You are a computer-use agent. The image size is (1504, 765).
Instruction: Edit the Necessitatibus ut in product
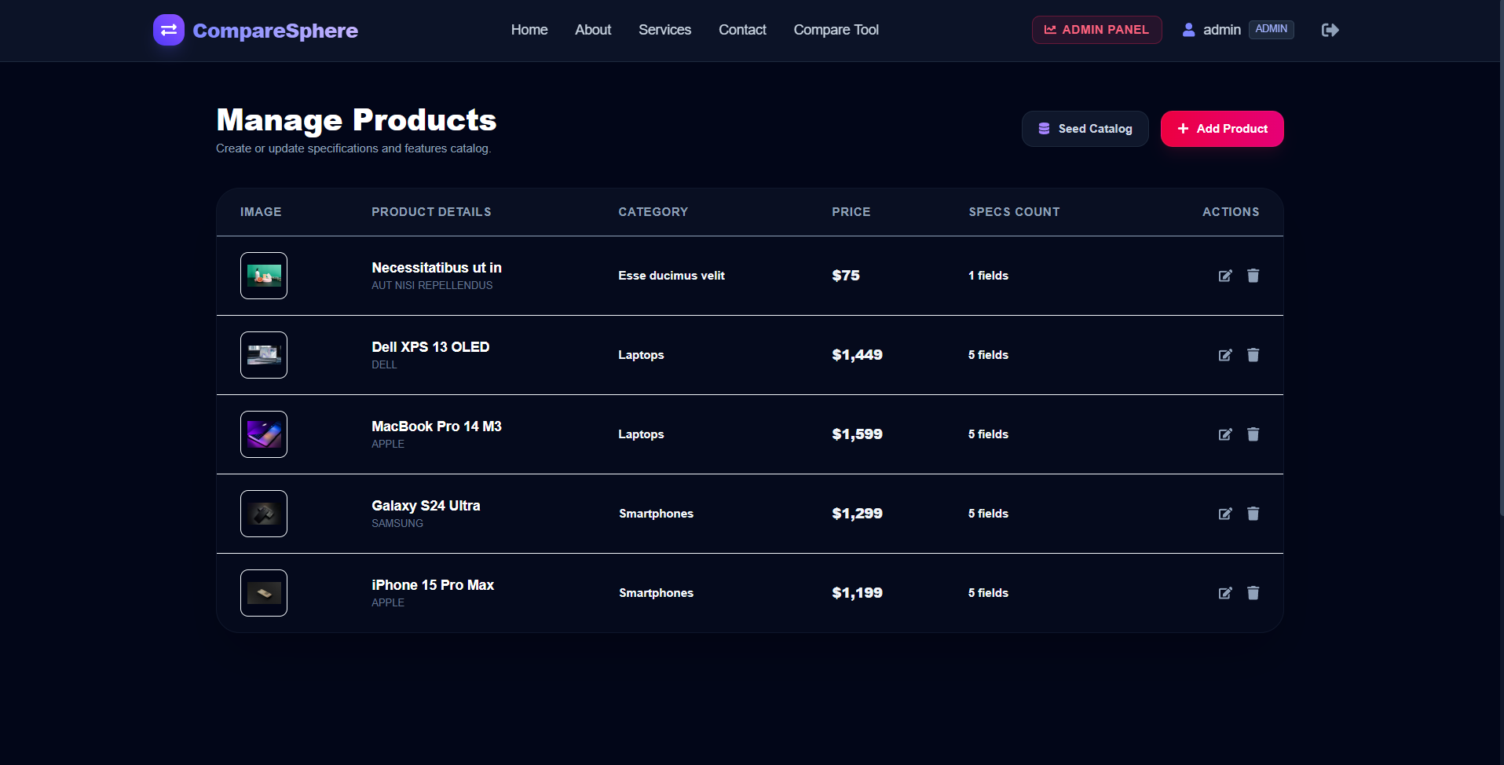[x=1225, y=276]
